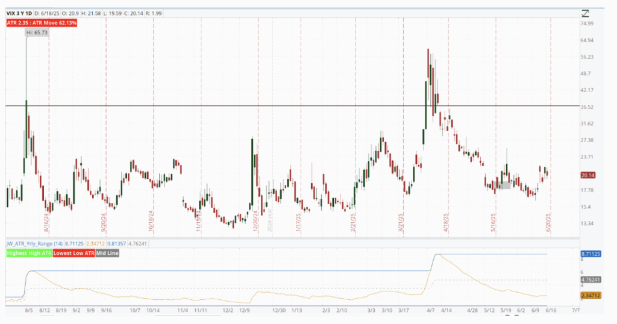
Task: Click the 0.81357 study value in header
Action: tap(117, 244)
